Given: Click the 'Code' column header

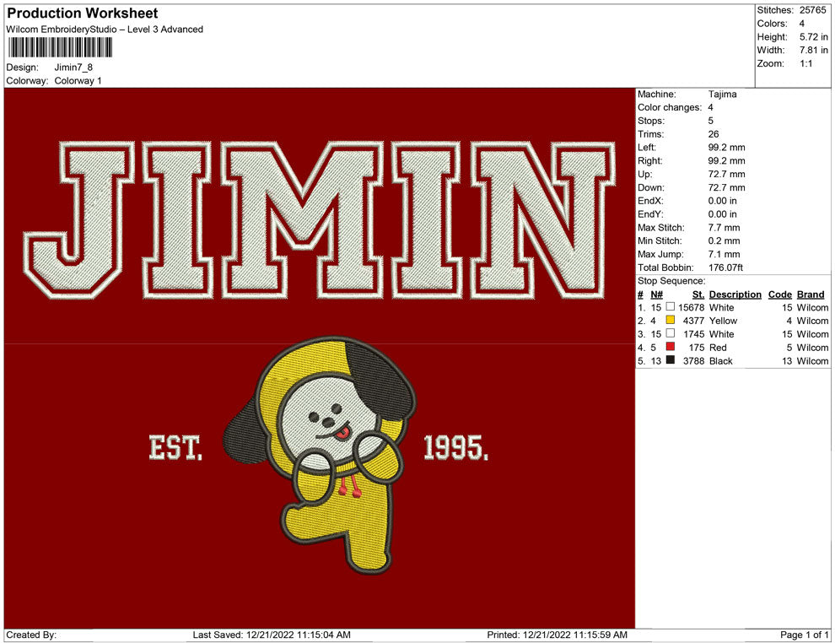Looking at the screenshot, I should (x=780, y=294).
